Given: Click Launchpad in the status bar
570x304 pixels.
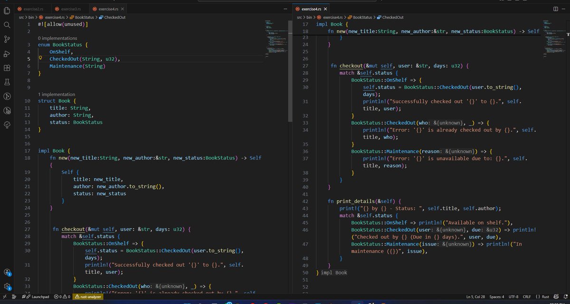Looking at the screenshot, I should (x=37, y=296).
